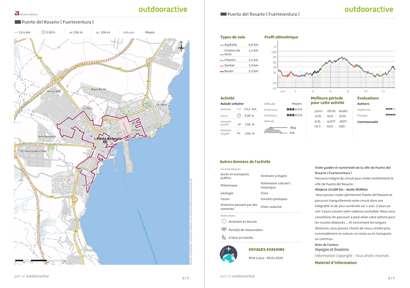410x288 pixels.
Task: Click the Matériel d'information heading
Action: point(336,263)
